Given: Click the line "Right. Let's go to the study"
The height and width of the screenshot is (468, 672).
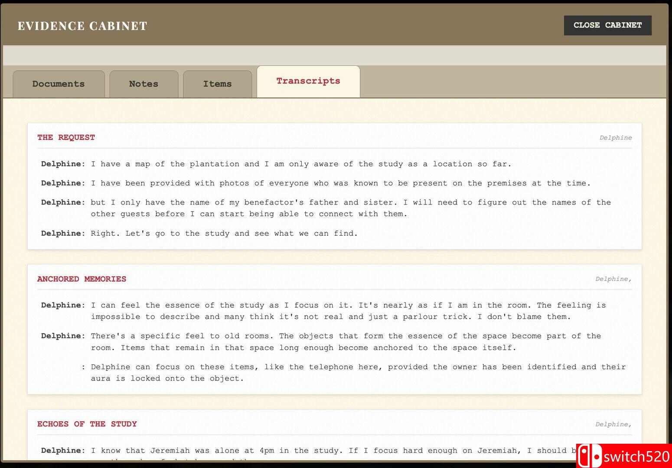Looking at the screenshot, I should pyautogui.click(x=224, y=234).
